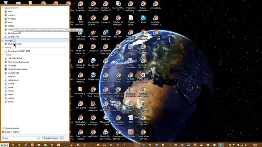Select the Elenco dei Compositori desktop shortcut

[81, 63]
